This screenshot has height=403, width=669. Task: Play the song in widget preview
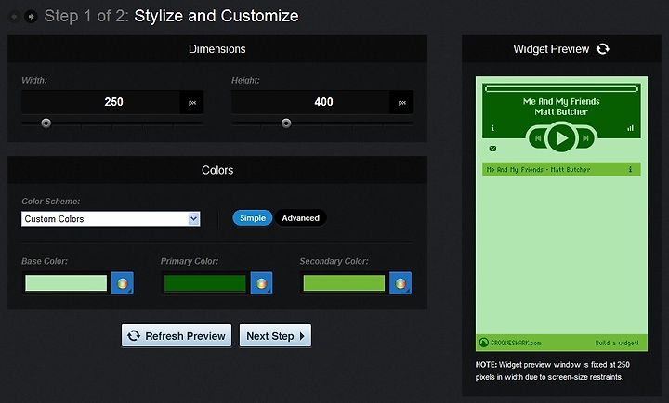tap(561, 137)
